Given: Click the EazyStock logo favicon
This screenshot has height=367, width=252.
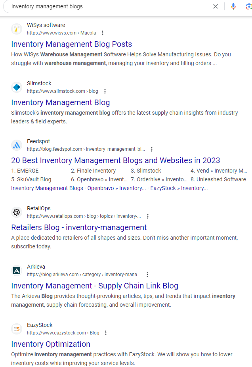Looking at the screenshot, I should (17, 329).
